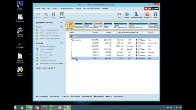Select the C: partition row in the list
The width and height of the screenshot is (196, 110).
tap(115, 52)
